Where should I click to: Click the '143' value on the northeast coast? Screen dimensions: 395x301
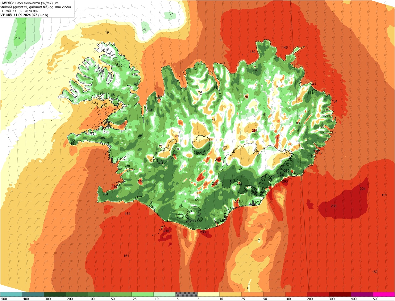pos(313,84)
